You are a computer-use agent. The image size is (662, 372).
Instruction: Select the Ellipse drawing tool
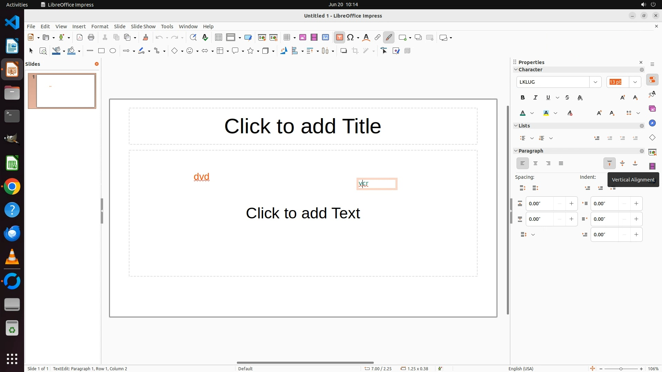point(113,51)
